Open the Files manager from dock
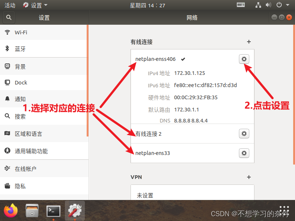The image size is (295, 221). point(32,211)
